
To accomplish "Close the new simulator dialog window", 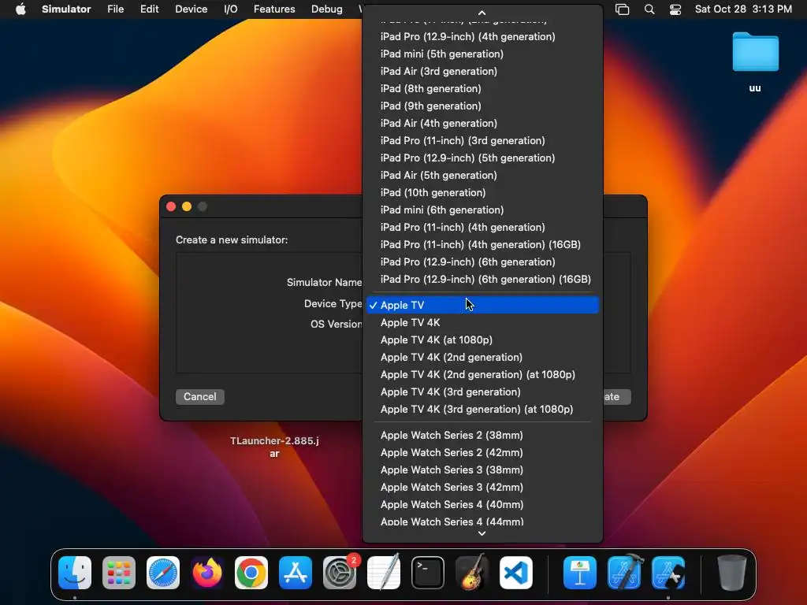I will [171, 206].
